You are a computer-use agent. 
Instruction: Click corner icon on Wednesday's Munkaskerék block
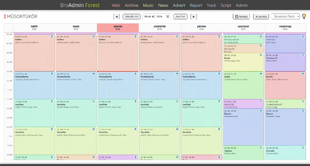(135, 74)
